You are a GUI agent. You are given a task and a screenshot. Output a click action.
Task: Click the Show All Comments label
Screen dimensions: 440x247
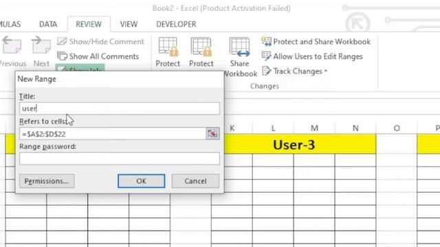(104, 56)
